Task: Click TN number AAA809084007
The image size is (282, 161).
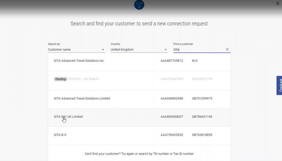Action: click(x=172, y=117)
